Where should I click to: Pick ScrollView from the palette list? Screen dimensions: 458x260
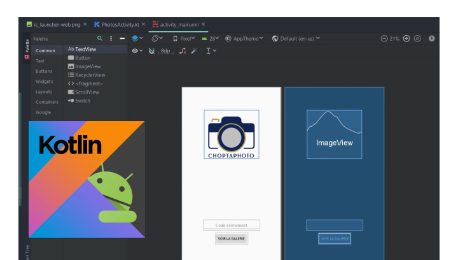pos(83,92)
